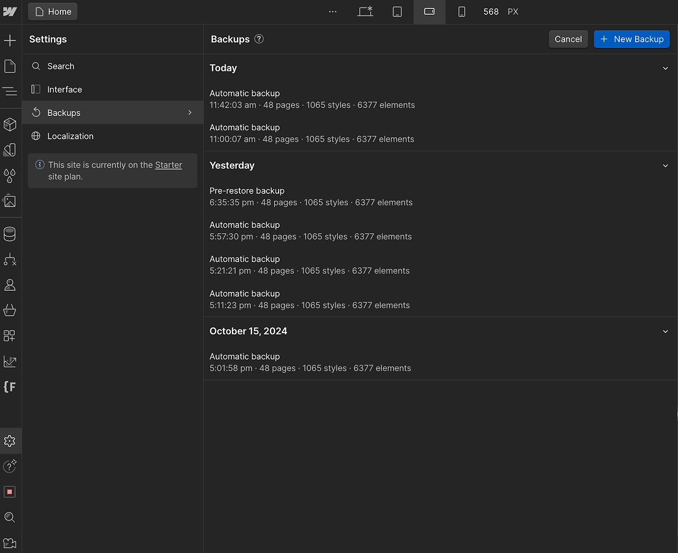This screenshot has width=678, height=553.
Task: Open the video tutorials camera icon
Action: (x=10, y=543)
